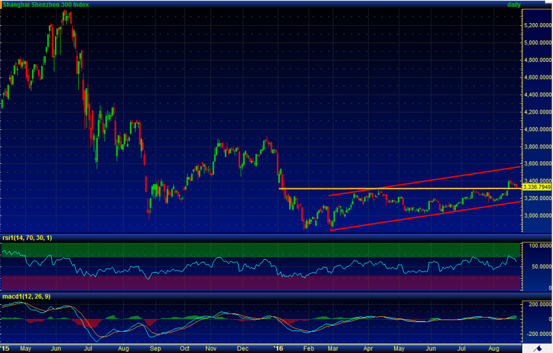Click the '16 year marker on time axis
The height and width of the screenshot is (353, 553).
(280, 348)
